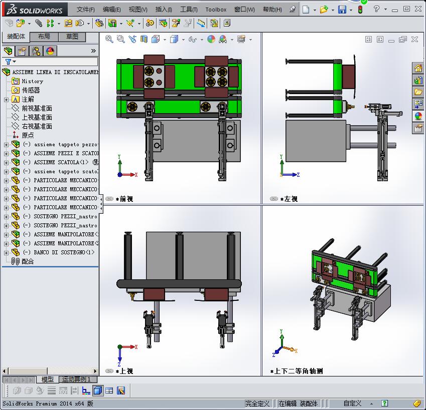Click the New Motion Study icon
Screen dimensions: 426x410
pyautogui.click(x=150, y=24)
